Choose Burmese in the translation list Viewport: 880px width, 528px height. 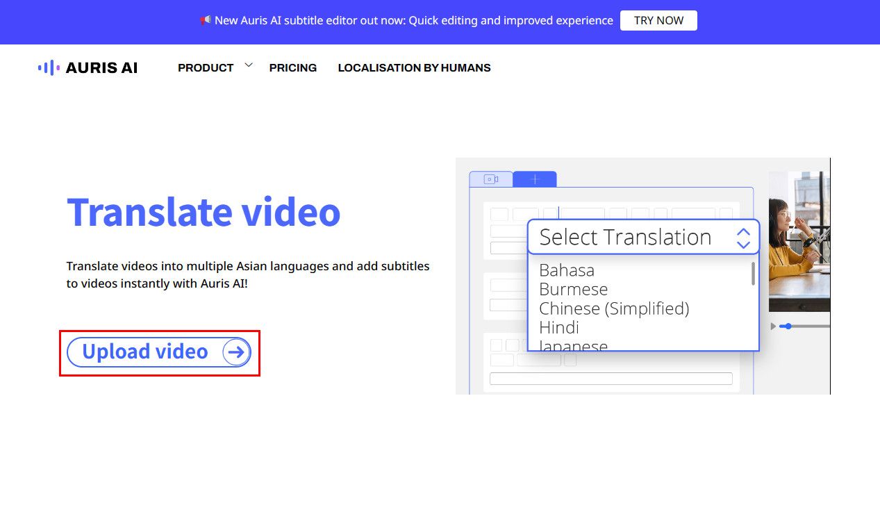pos(574,289)
